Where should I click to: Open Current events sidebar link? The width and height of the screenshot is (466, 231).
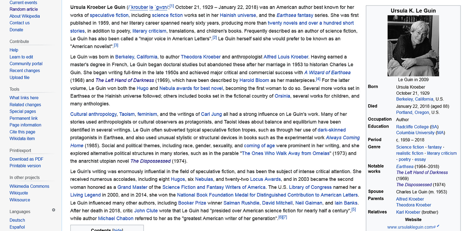click(x=23, y=3)
